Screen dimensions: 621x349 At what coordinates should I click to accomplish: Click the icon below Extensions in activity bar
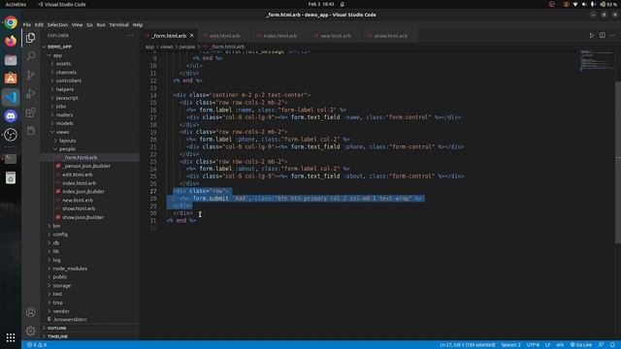(30, 131)
